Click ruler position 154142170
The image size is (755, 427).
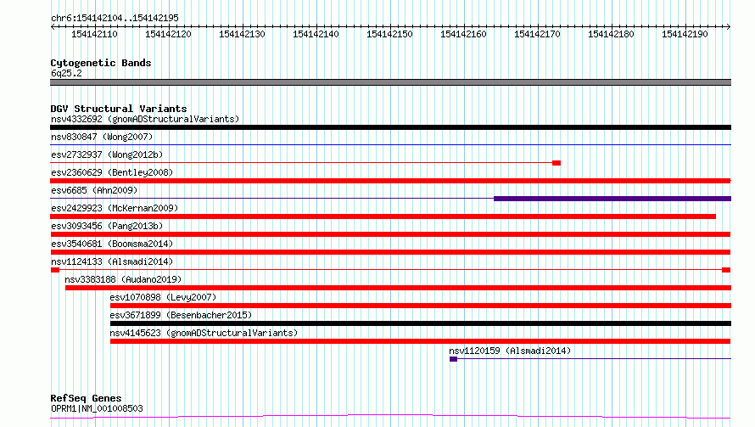[537, 34]
